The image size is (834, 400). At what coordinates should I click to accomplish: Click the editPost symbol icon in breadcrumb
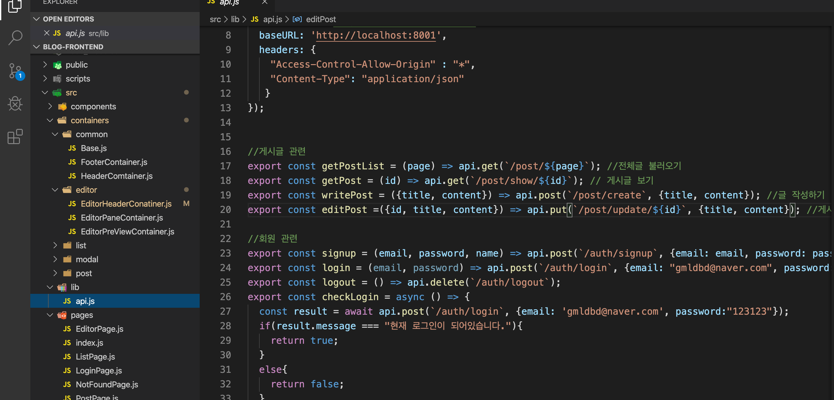297,20
